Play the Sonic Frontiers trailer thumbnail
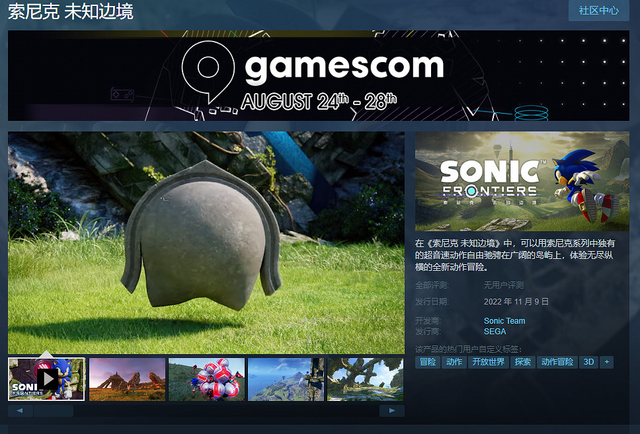 (x=46, y=379)
